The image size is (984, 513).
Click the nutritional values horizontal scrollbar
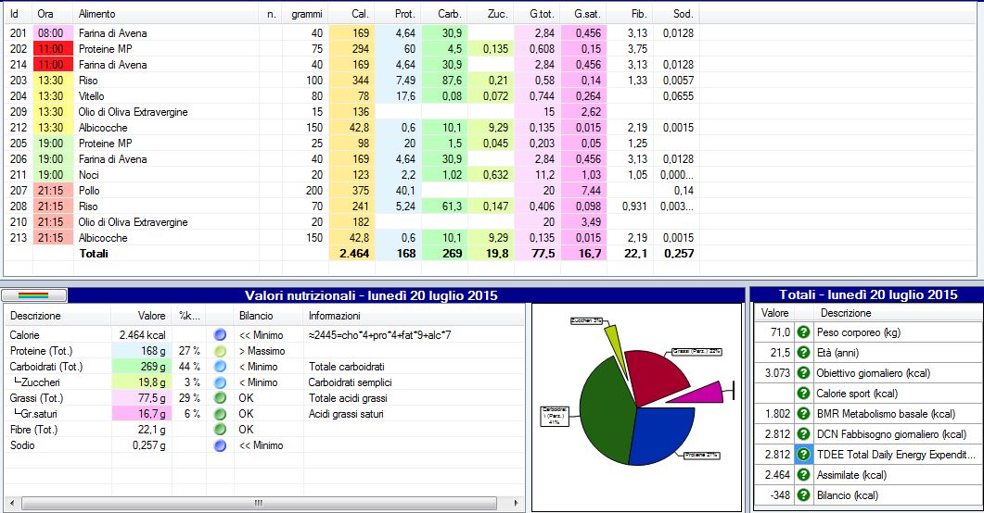point(260,503)
